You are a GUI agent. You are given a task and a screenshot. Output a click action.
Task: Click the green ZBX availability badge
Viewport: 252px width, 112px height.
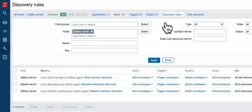coord(63,15)
